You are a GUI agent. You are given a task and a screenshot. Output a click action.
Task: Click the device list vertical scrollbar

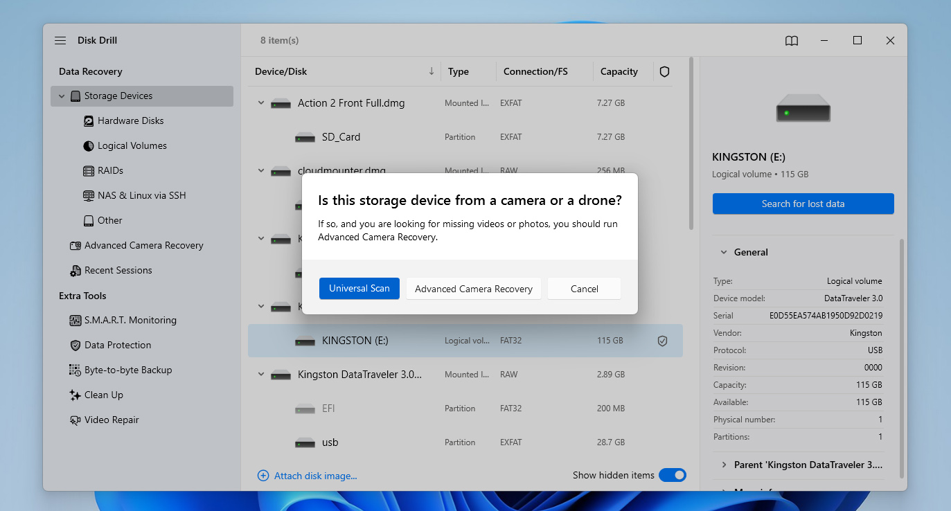[691, 145]
